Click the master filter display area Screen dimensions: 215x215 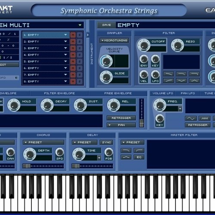[181, 154]
